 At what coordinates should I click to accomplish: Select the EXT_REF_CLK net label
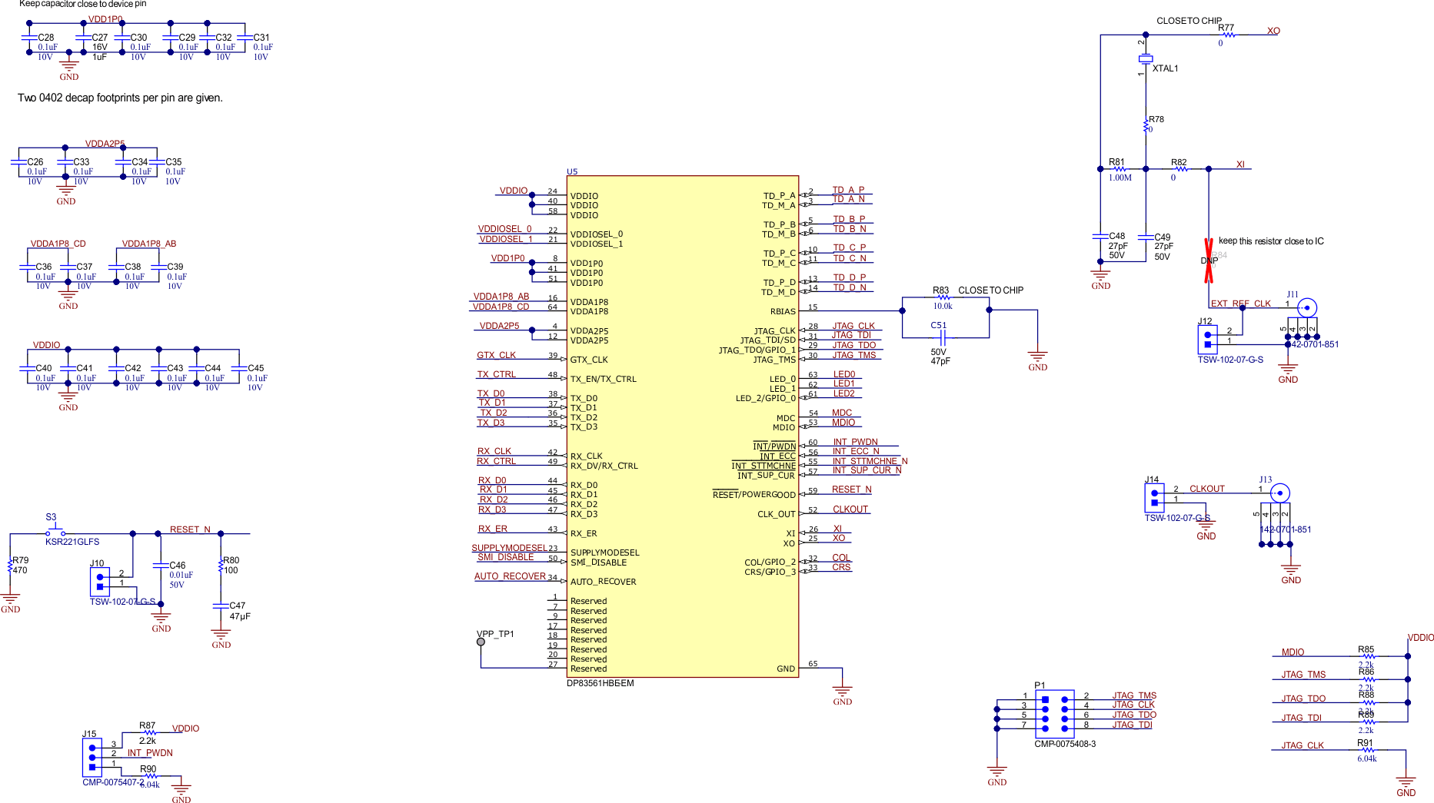point(1241,304)
